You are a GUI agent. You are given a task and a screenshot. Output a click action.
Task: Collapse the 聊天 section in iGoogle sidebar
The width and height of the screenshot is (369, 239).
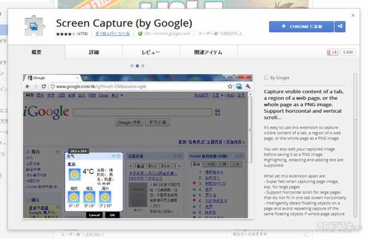pyautogui.click(x=28, y=200)
